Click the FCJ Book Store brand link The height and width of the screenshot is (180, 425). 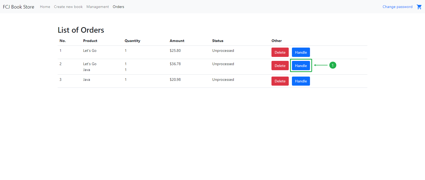click(19, 7)
